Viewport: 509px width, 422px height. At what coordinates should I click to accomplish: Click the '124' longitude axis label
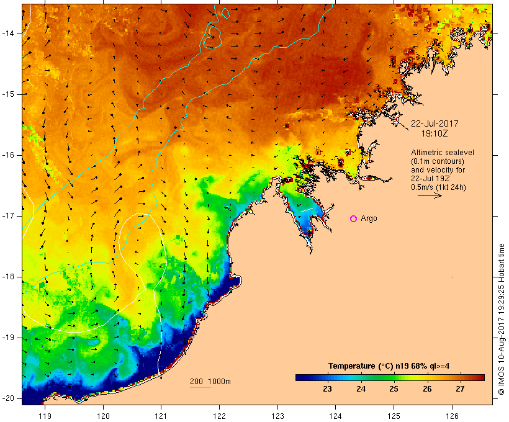click(x=335, y=416)
